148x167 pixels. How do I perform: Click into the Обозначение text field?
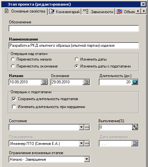(74, 29)
